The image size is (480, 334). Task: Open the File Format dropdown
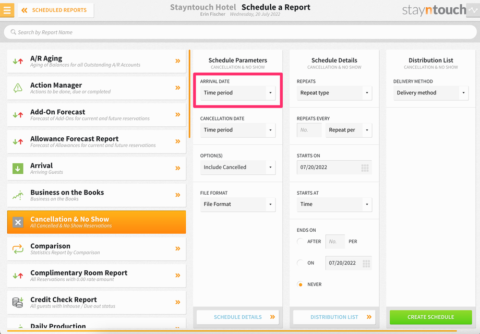[238, 204]
